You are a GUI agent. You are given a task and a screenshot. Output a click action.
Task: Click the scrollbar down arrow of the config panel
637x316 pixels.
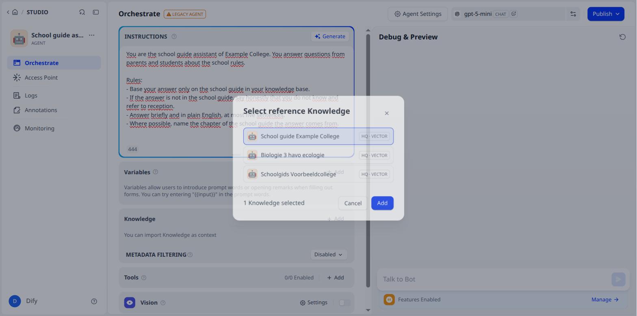pyautogui.click(x=368, y=310)
